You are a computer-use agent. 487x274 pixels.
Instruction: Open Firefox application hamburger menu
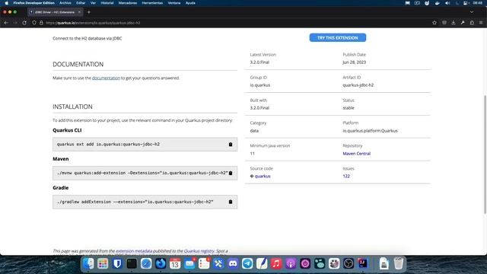481,23
